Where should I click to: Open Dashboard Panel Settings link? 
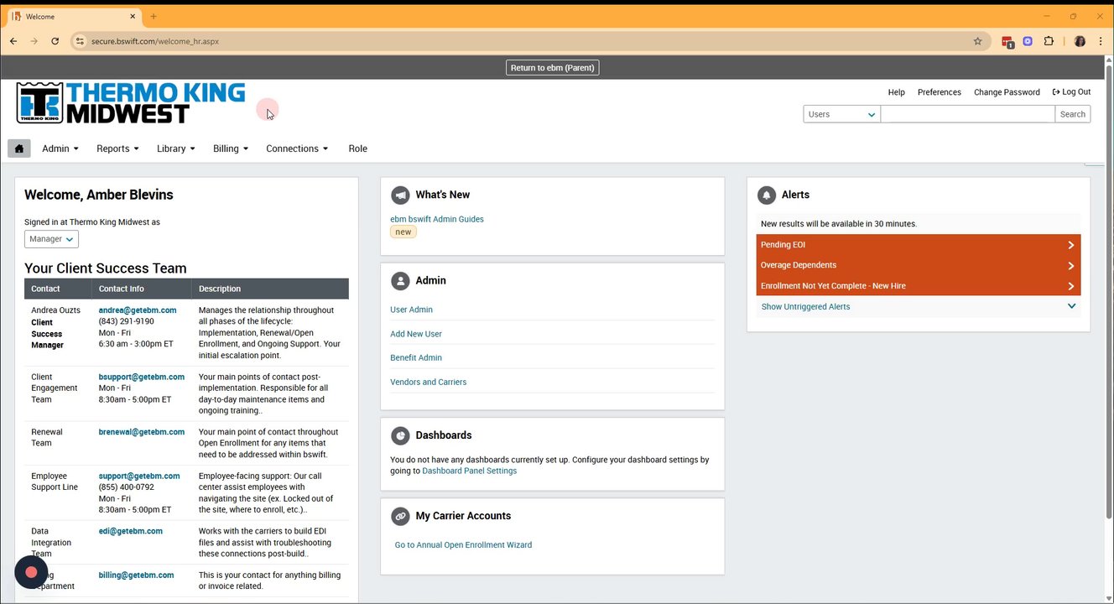(x=470, y=471)
